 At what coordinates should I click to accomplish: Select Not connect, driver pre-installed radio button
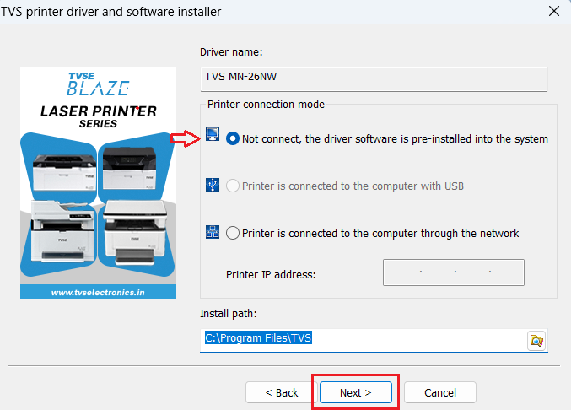233,138
